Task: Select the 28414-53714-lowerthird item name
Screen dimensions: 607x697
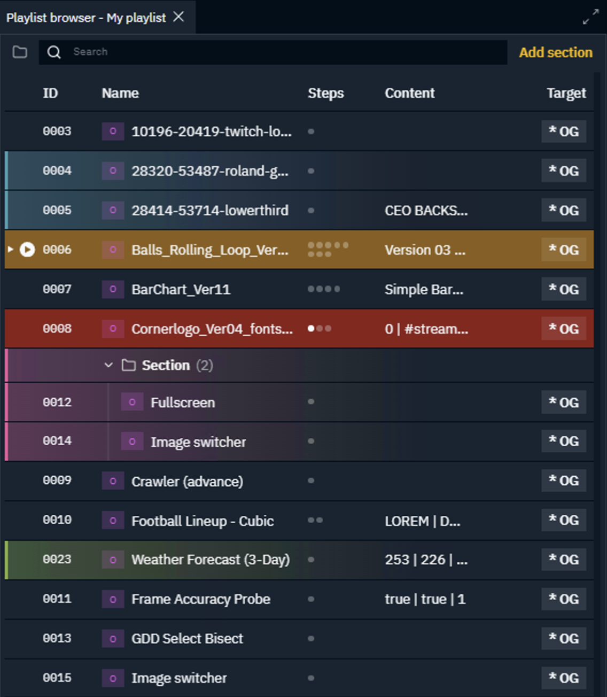Action: (210, 211)
